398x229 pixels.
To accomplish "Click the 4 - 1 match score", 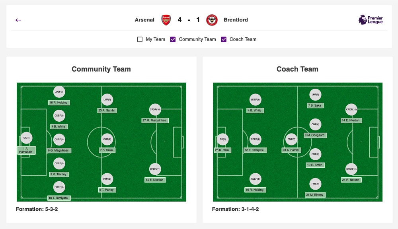I will click(x=189, y=20).
